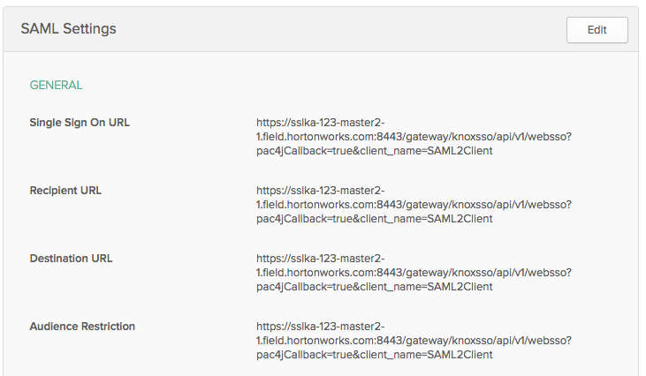This screenshot has height=376, width=646.
Task: Click the hortonworks.com line of Audience Restriction value
Action: [414, 341]
